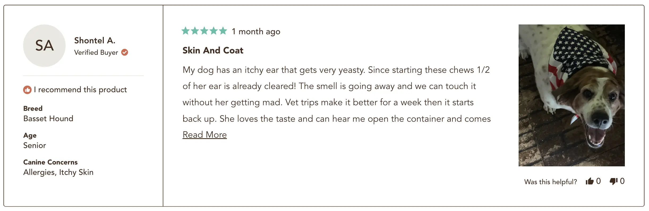Click the unhelpful downvote count zero
The height and width of the screenshot is (211, 649).
pos(622,181)
